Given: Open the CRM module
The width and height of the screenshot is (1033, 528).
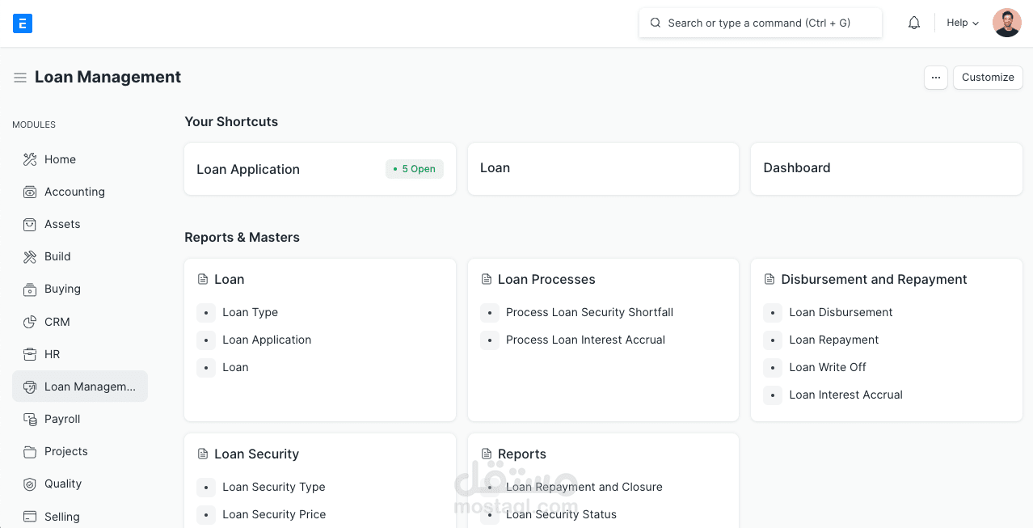Looking at the screenshot, I should tap(57, 322).
